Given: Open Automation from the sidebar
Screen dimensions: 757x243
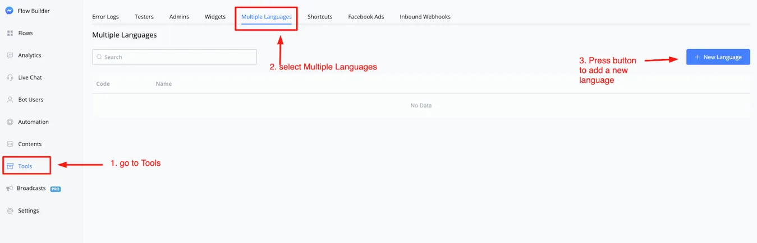Looking at the screenshot, I should 33,121.
